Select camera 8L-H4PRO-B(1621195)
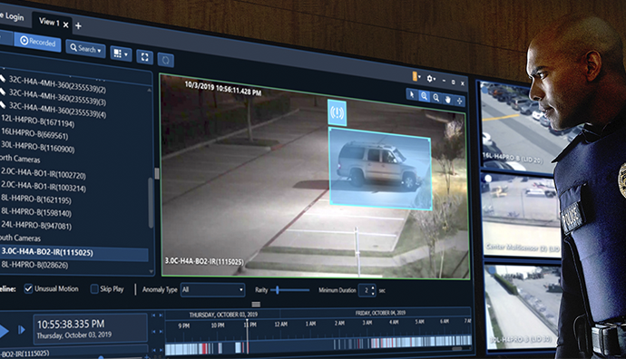 36,199
